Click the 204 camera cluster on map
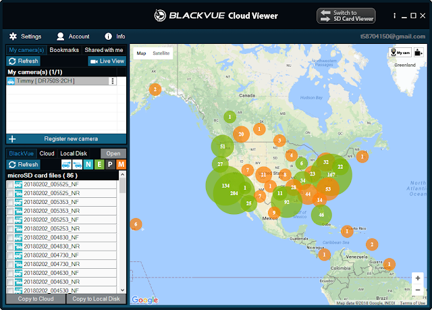This screenshot has width=432, height=310. point(234,193)
